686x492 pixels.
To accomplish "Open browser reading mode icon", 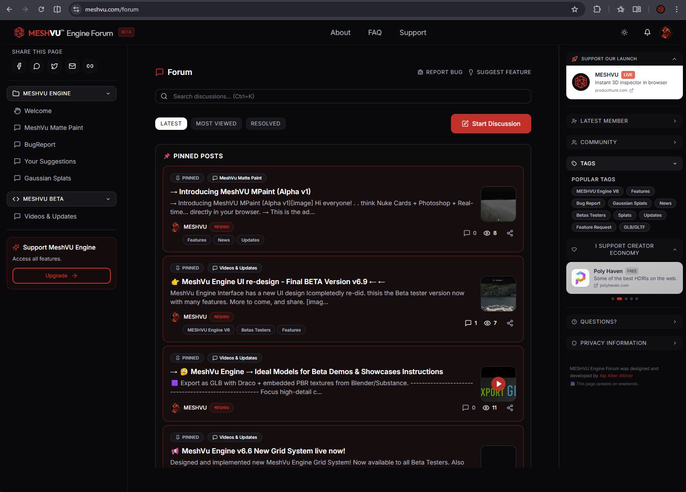I will click(x=637, y=9).
